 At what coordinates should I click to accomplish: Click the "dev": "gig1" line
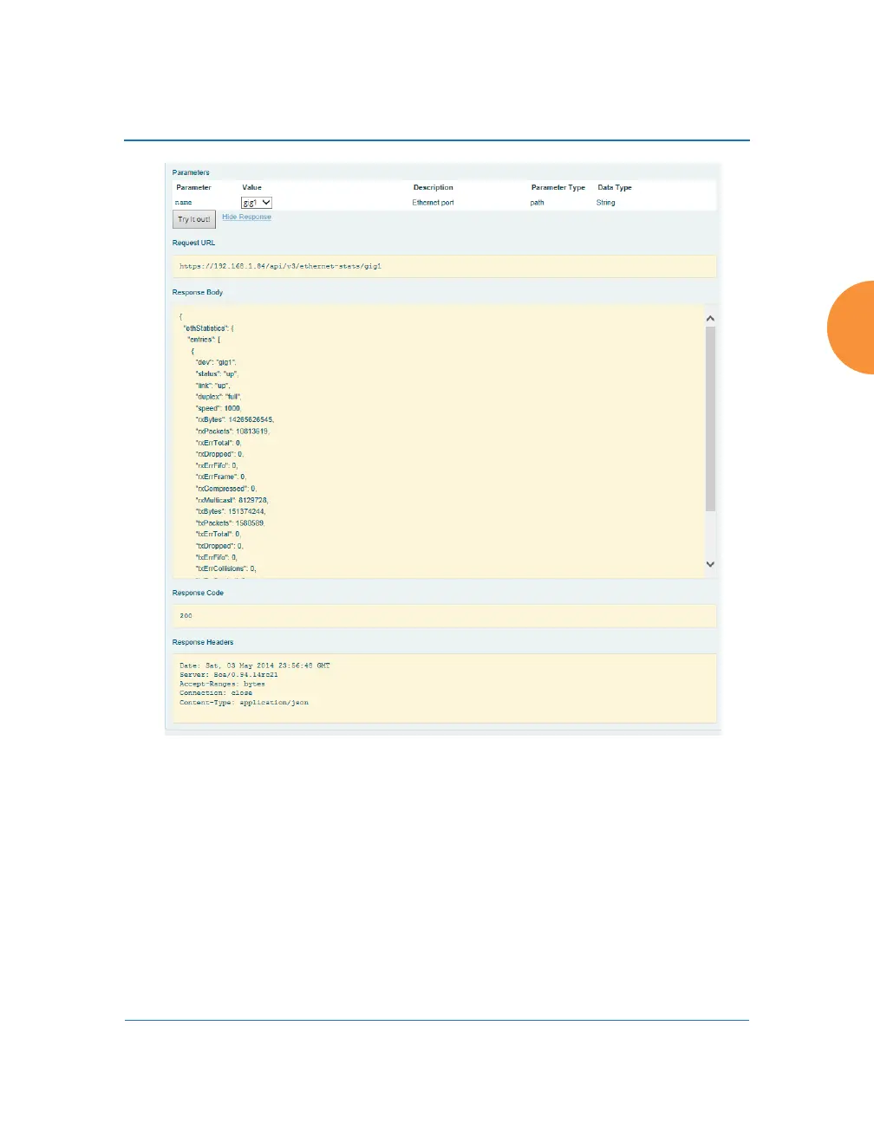(216, 362)
